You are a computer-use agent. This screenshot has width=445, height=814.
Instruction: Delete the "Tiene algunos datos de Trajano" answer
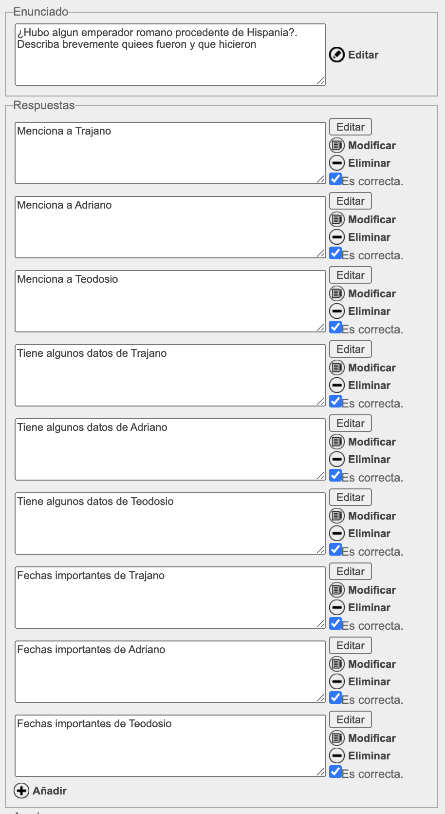(336, 385)
